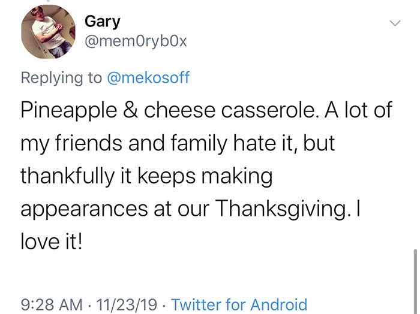Click the 11/23/19 date
This screenshot has width=420, height=314.
(127, 304)
